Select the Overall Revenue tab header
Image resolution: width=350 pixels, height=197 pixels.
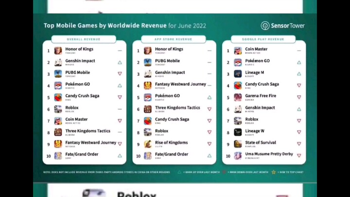pyautogui.click(x=84, y=39)
